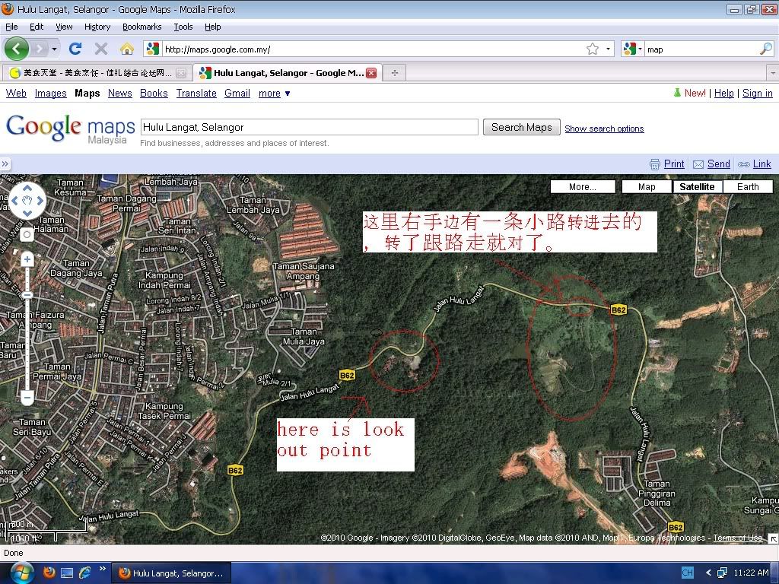Screen dimensions: 779x584
Task: Toggle overview map arrow in corner
Action: click(773, 538)
